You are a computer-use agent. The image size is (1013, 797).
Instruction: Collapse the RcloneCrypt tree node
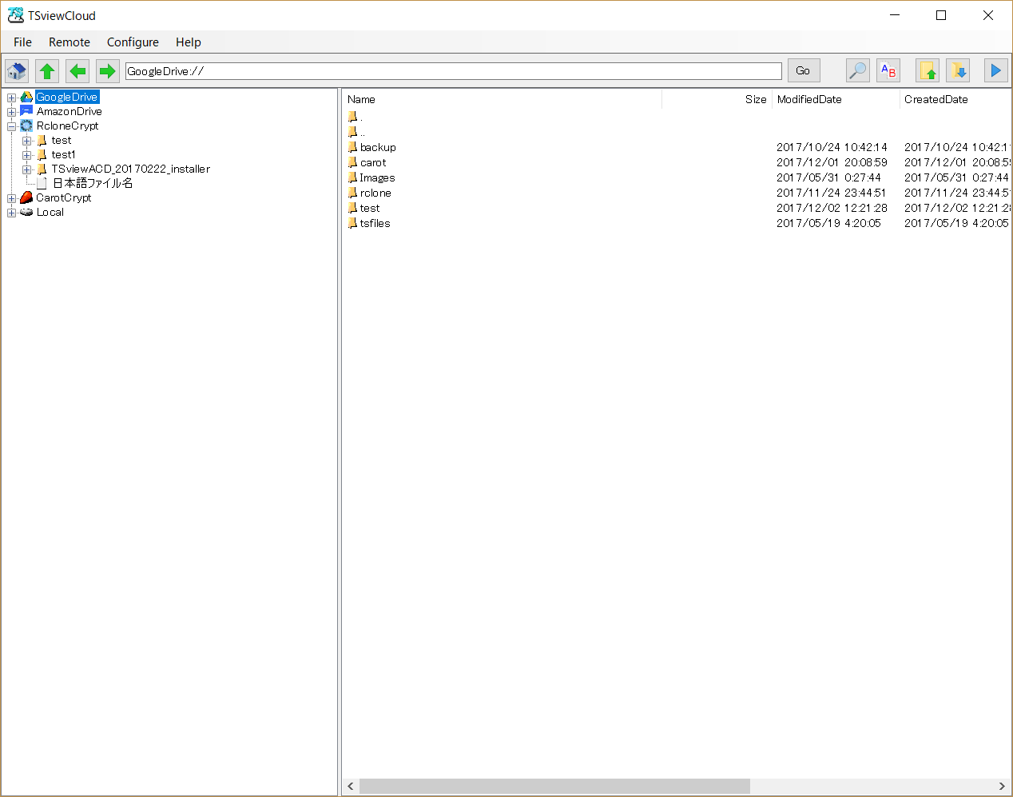point(12,126)
